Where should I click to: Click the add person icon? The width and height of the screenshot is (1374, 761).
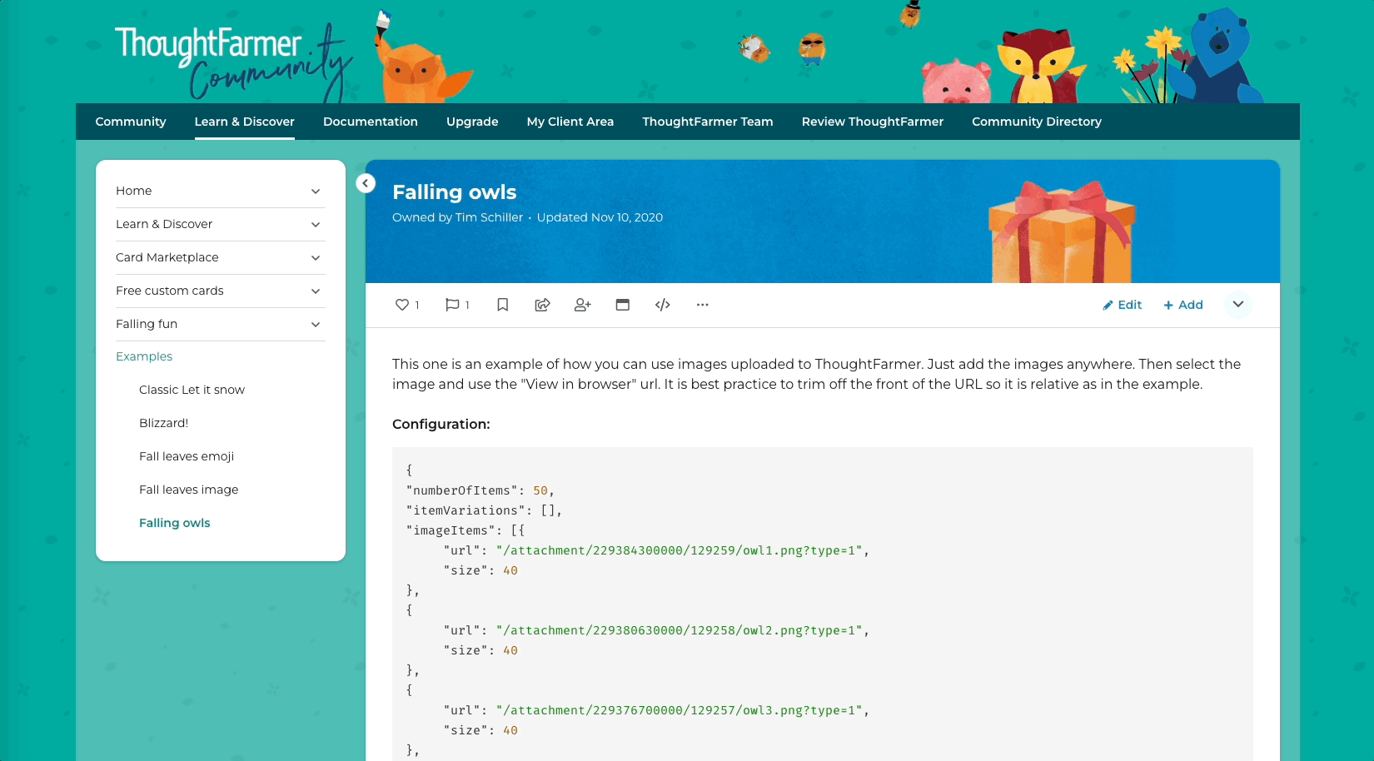[583, 305]
